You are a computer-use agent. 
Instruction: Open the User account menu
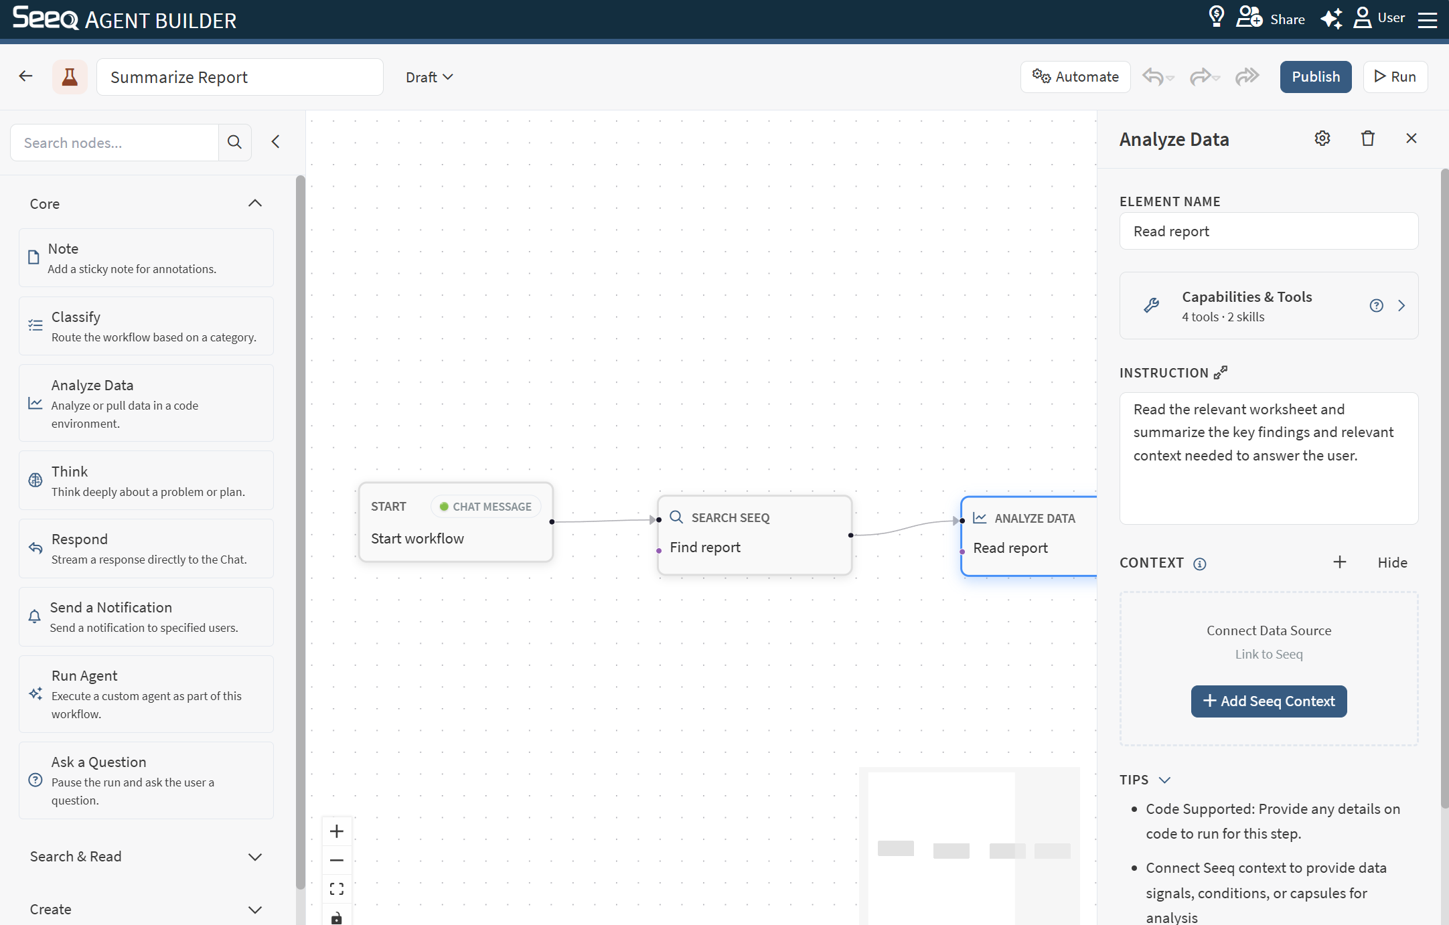coord(1379,18)
